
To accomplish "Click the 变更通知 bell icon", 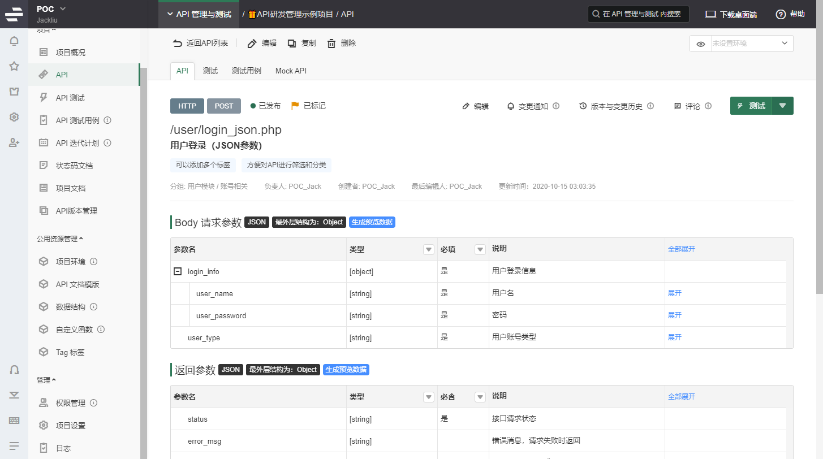I will click(511, 106).
